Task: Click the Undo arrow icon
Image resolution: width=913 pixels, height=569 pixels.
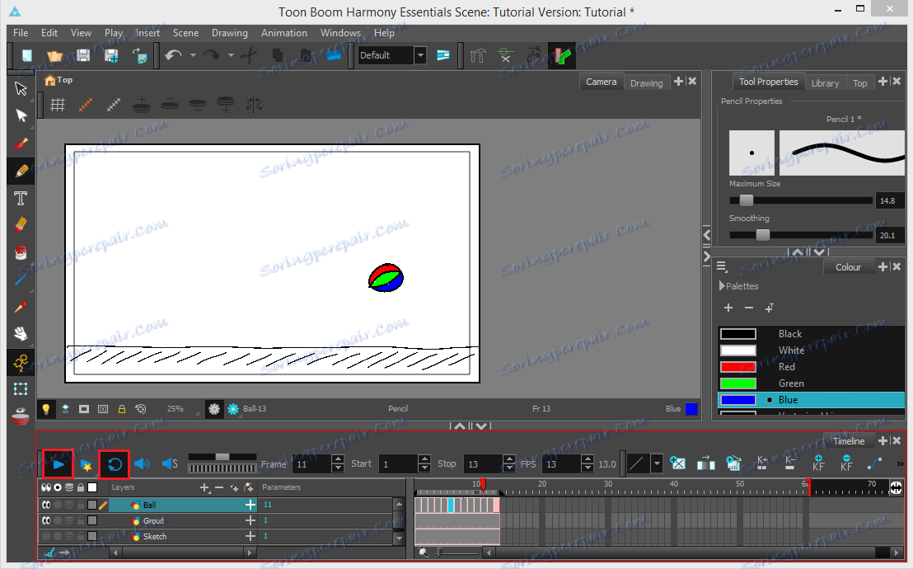Action: coord(173,55)
